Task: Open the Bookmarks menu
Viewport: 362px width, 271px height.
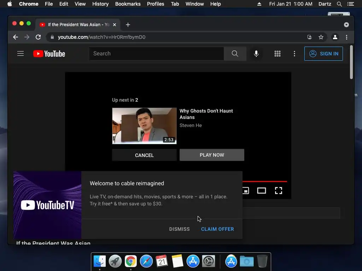Action: pos(128,4)
